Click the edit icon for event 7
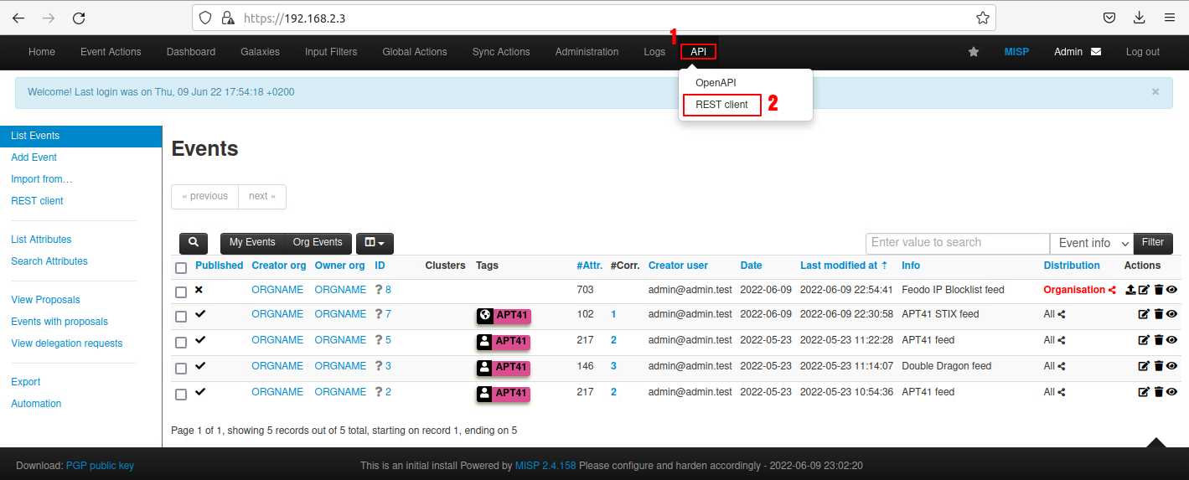This screenshot has height=480, width=1189. (x=1144, y=314)
